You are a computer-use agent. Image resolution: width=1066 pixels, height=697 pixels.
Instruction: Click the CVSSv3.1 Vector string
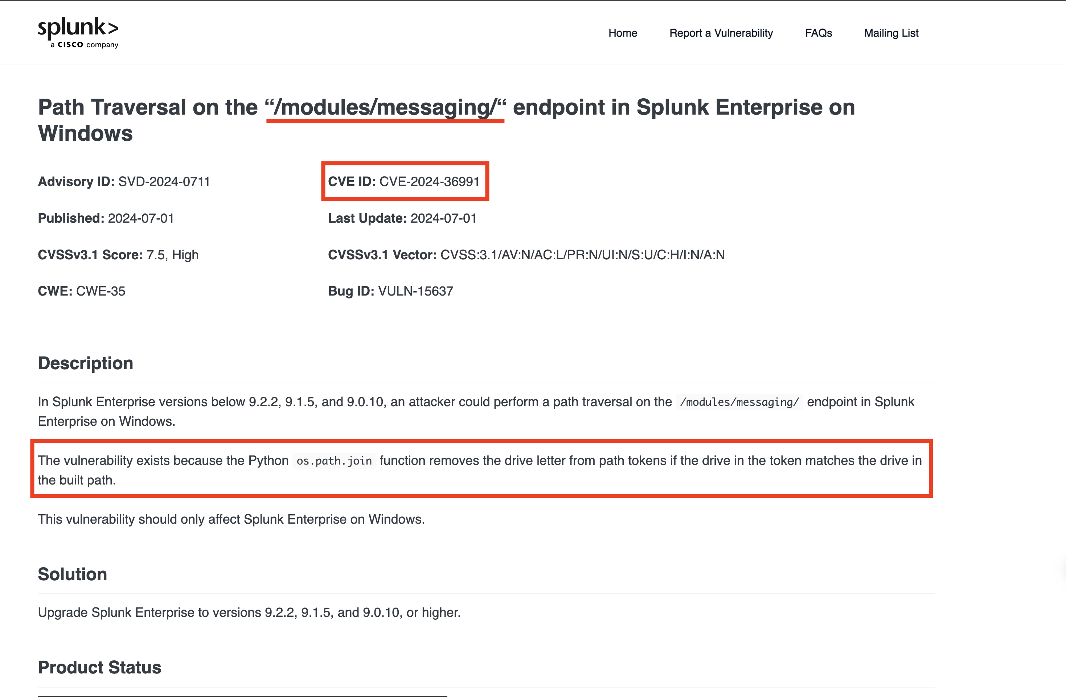(x=582, y=255)
